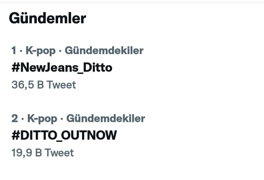The width and height of the screenshot is (264, 180).
Task: Click Gündemdekiler label on trend number 2
Action: [106, 118]
